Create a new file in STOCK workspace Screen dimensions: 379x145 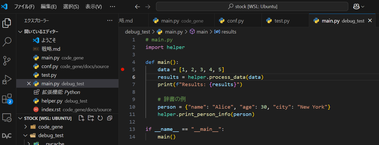point(82,118)
